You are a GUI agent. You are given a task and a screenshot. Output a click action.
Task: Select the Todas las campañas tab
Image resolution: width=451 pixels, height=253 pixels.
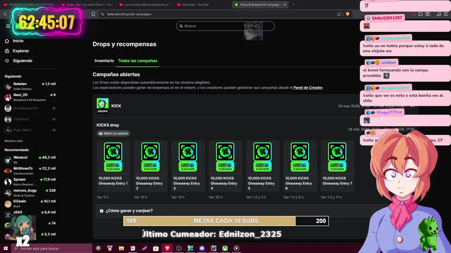138,61
